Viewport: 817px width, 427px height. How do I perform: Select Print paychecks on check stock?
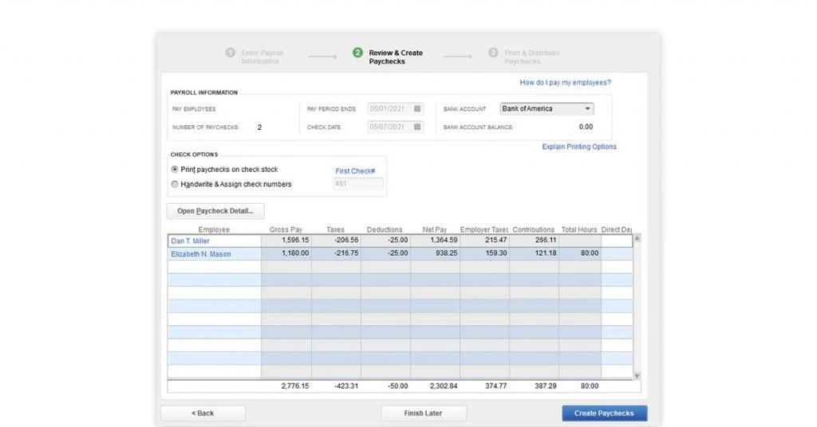pos(175,170)
